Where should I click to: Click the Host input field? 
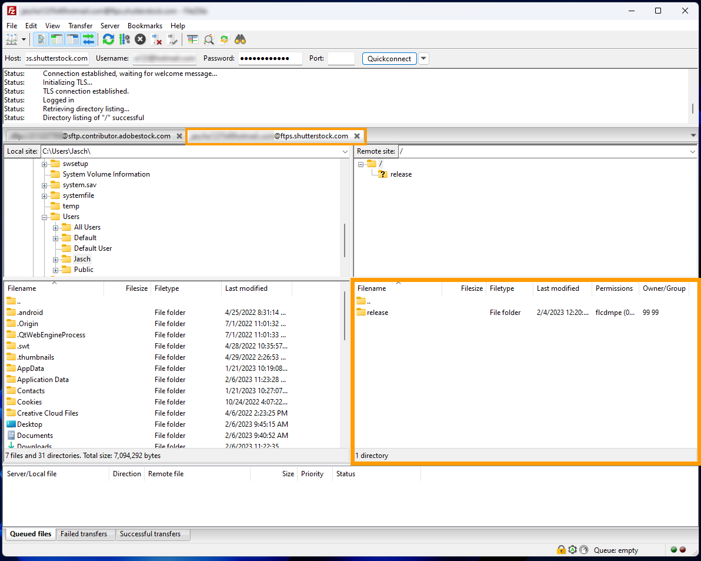(57, 59)
